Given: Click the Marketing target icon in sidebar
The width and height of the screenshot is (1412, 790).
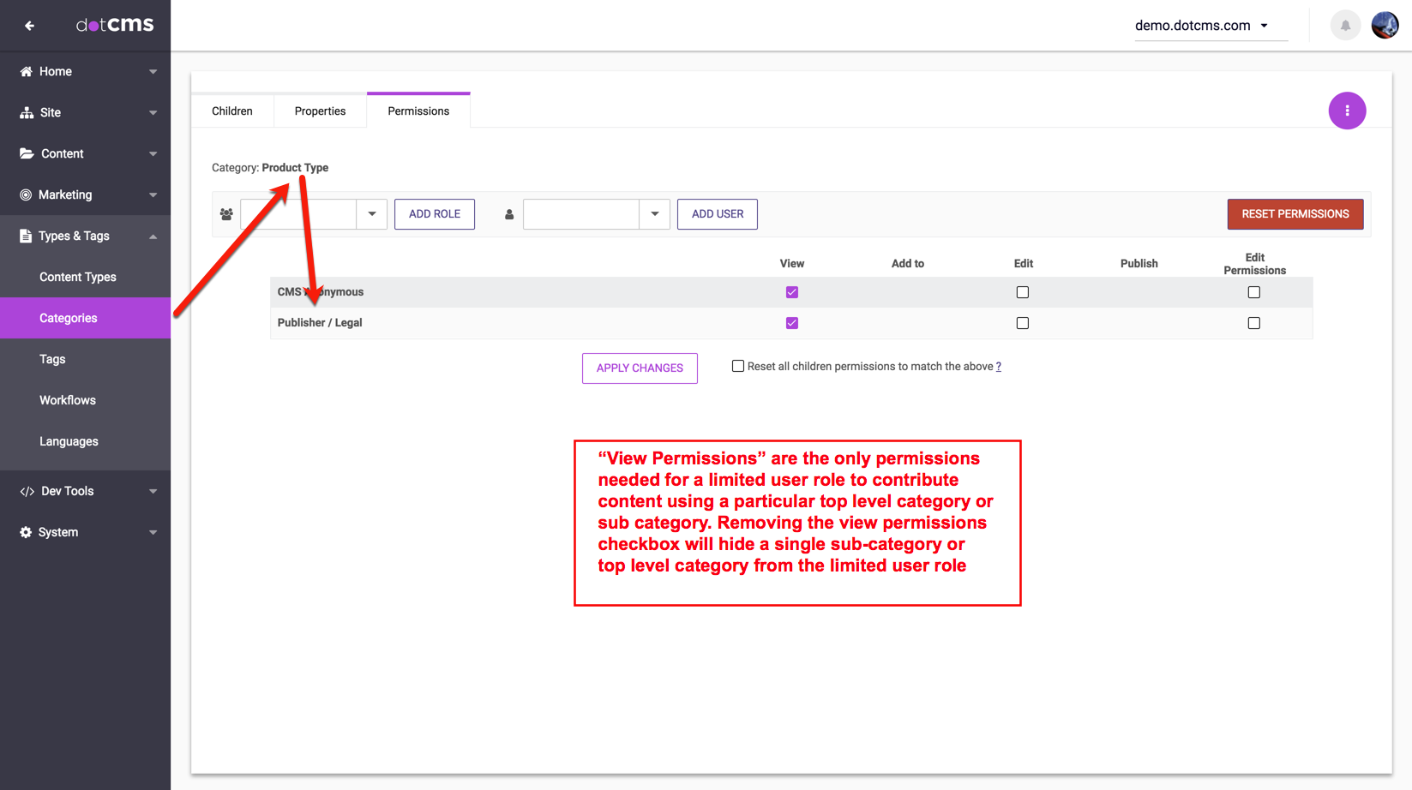Looking at the screenshot, I should click(27, 195).
